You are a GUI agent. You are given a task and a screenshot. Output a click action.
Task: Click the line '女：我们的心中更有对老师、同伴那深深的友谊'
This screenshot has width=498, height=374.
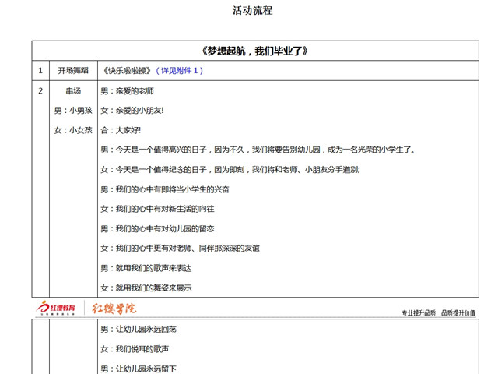pyautogui.click(x=180, y=249)
